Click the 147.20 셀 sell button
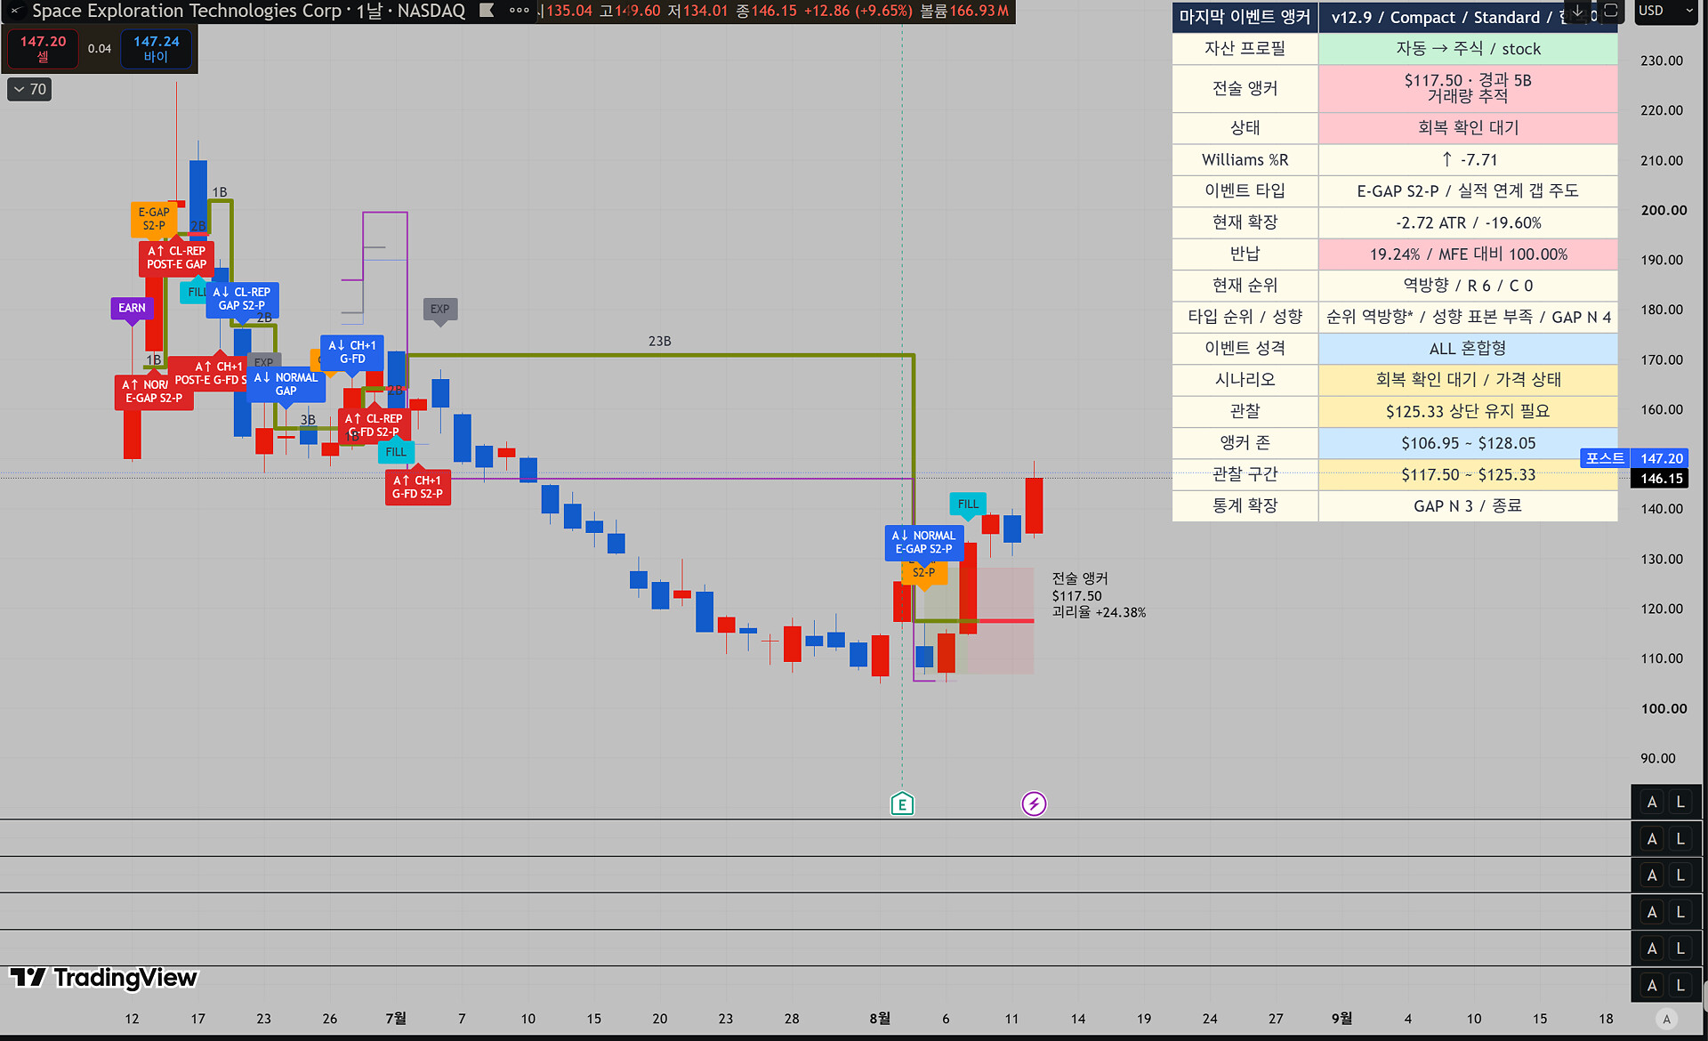This screenshot has height=1041, width=1708. click(x=43, y=49)
